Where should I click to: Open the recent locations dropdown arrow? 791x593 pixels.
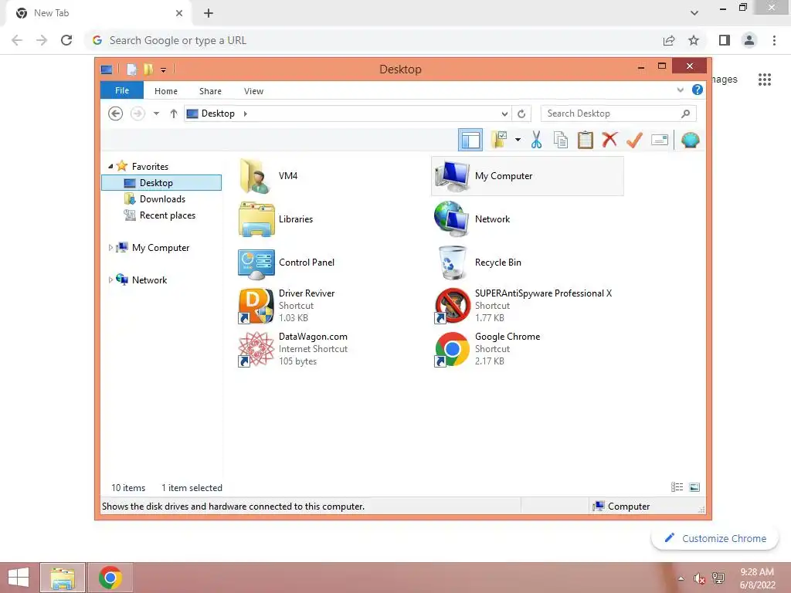156,114
